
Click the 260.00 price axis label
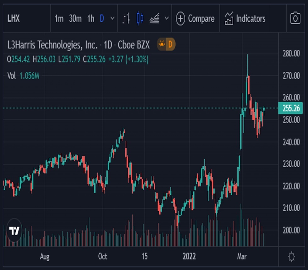click(291, 98)
